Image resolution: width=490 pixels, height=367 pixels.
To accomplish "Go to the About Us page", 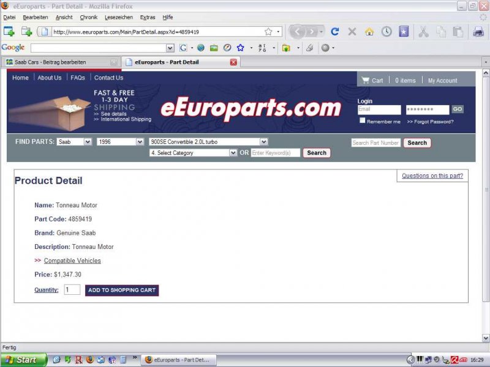I will click(x=50, y=78).
